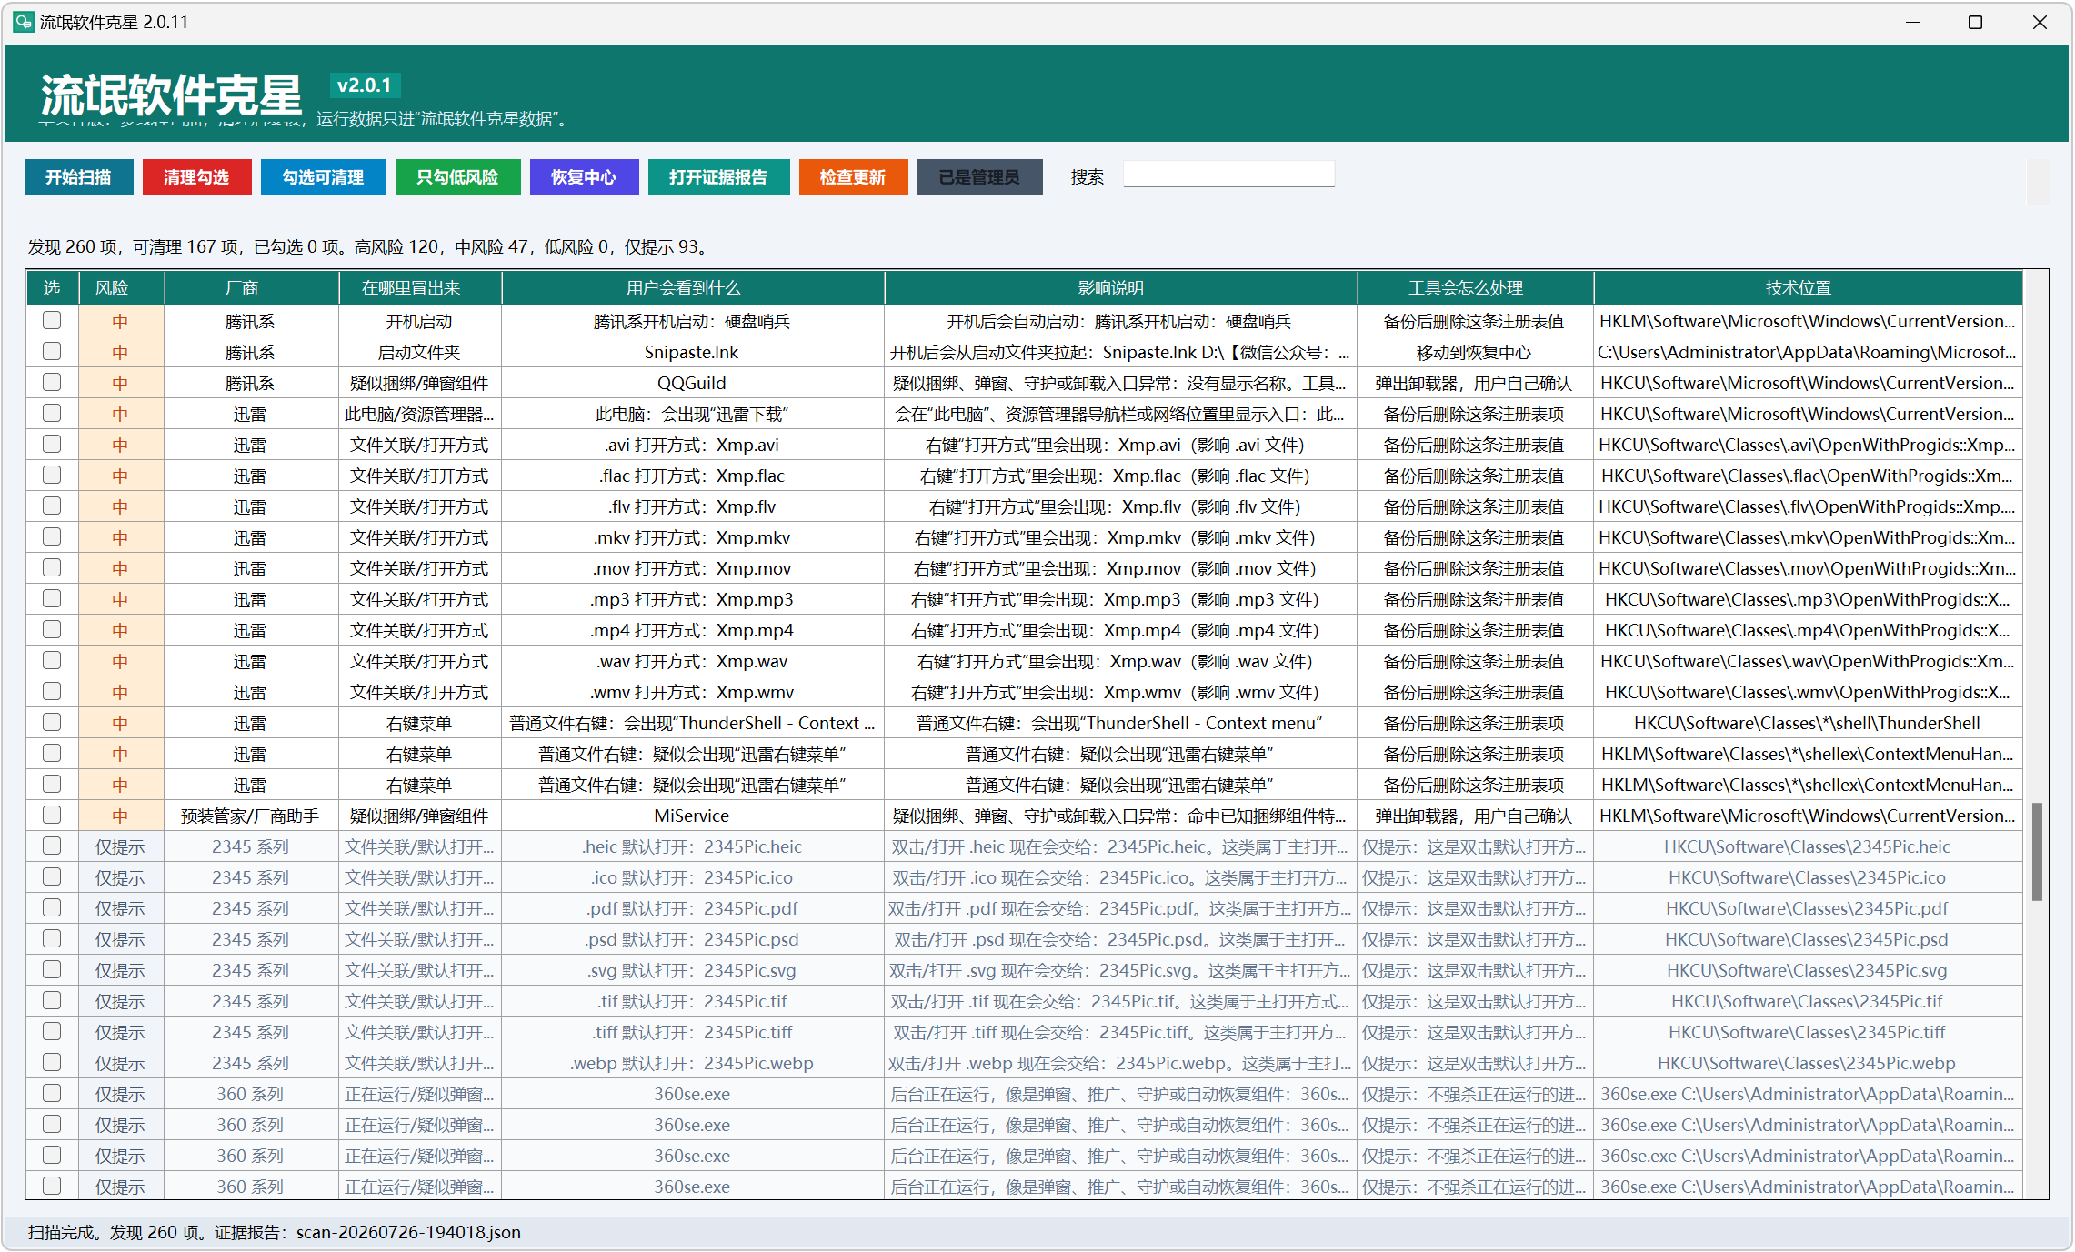
Task: Select the .mp4 打开方式：Xmp.mp4 cell
Action: [692, 631]
